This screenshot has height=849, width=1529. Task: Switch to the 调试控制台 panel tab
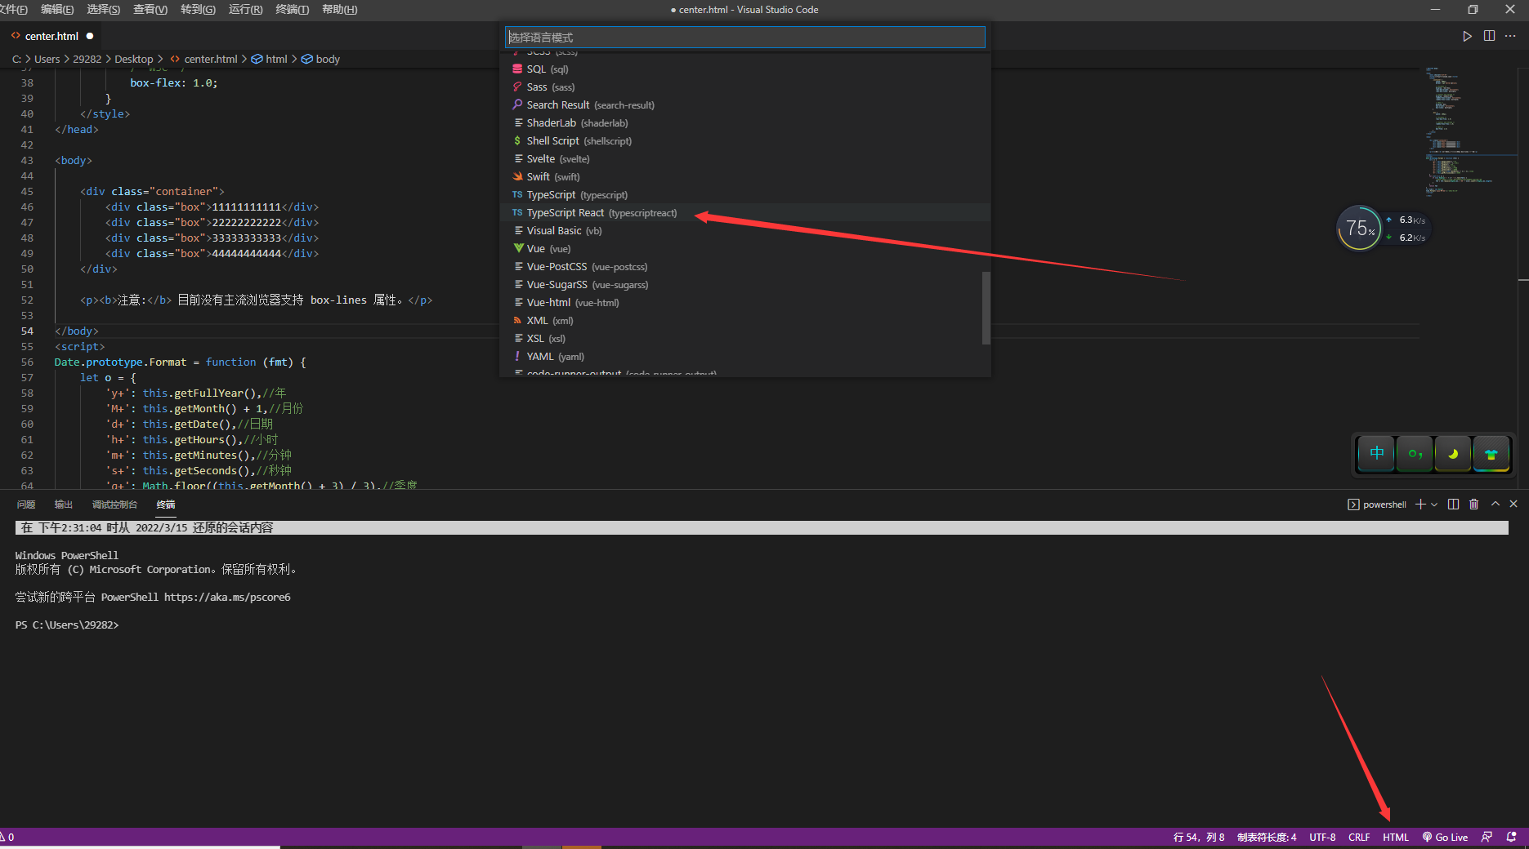tap(114, 505)
